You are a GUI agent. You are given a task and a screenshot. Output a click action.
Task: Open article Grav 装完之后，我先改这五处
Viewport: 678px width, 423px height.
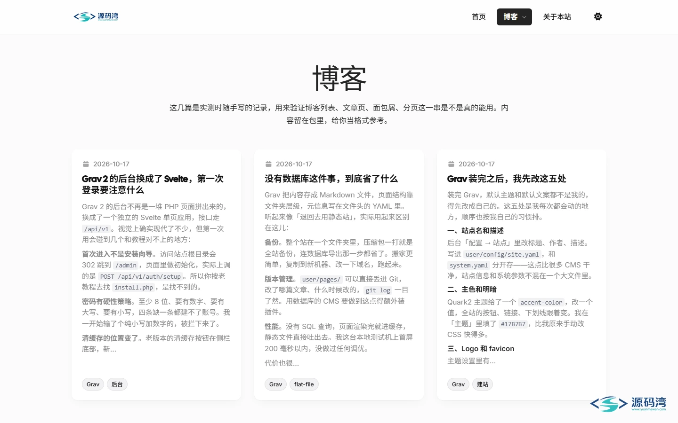[x=507, y=179]
